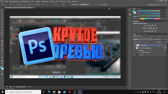Screen dimensions: 168x94
Task: Click the color spectrum ramp
Action: point(150,19)
